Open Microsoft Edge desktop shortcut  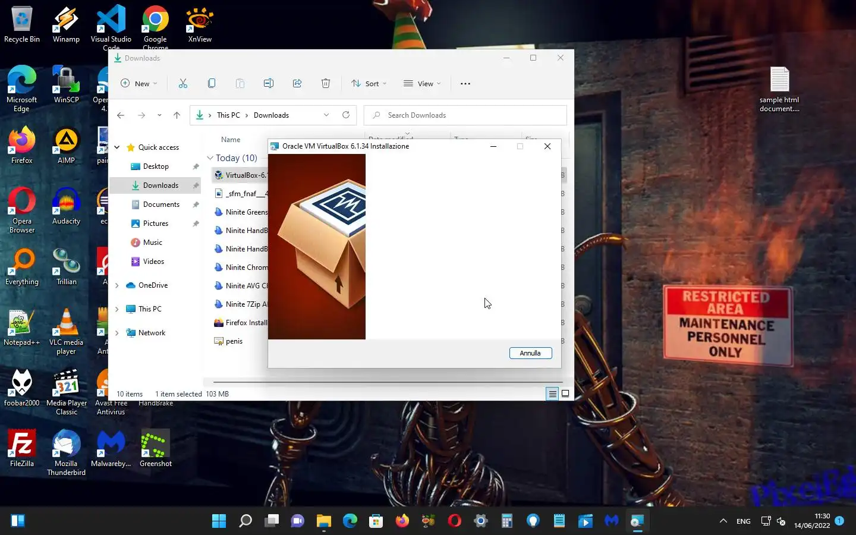pyautogui.click(x=22, y=89)
